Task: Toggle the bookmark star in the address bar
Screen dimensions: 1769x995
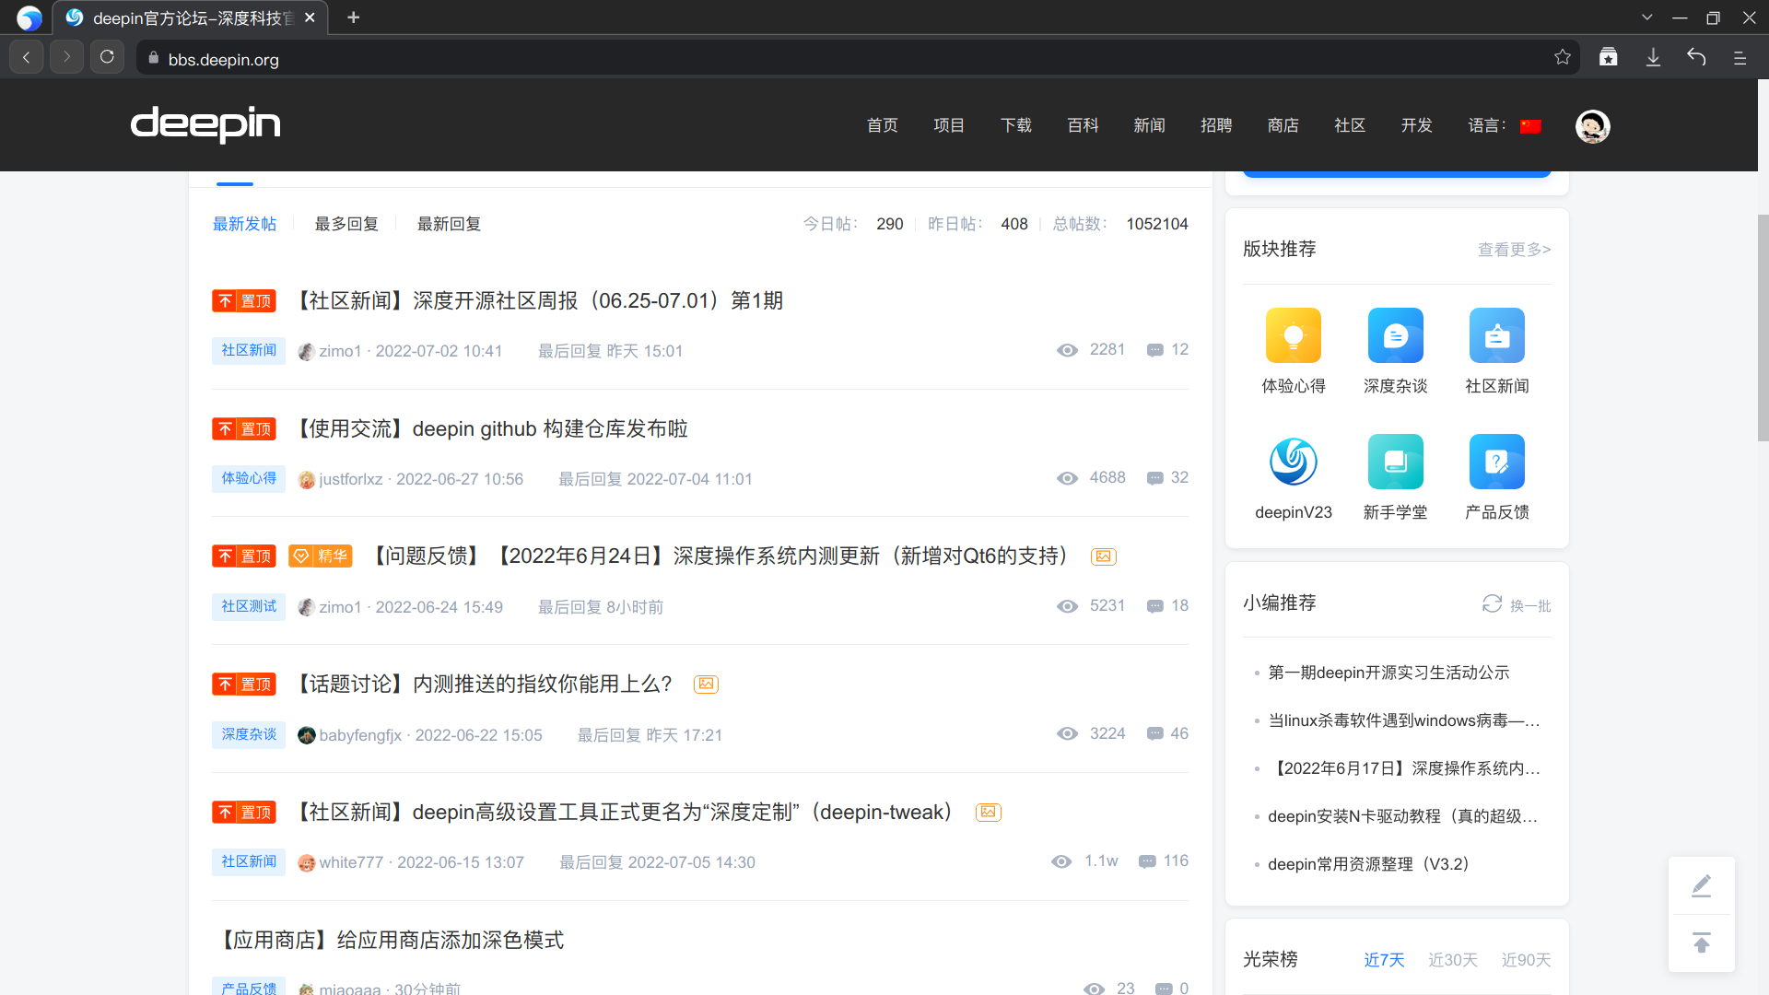Action: (x=1563, y=57)
